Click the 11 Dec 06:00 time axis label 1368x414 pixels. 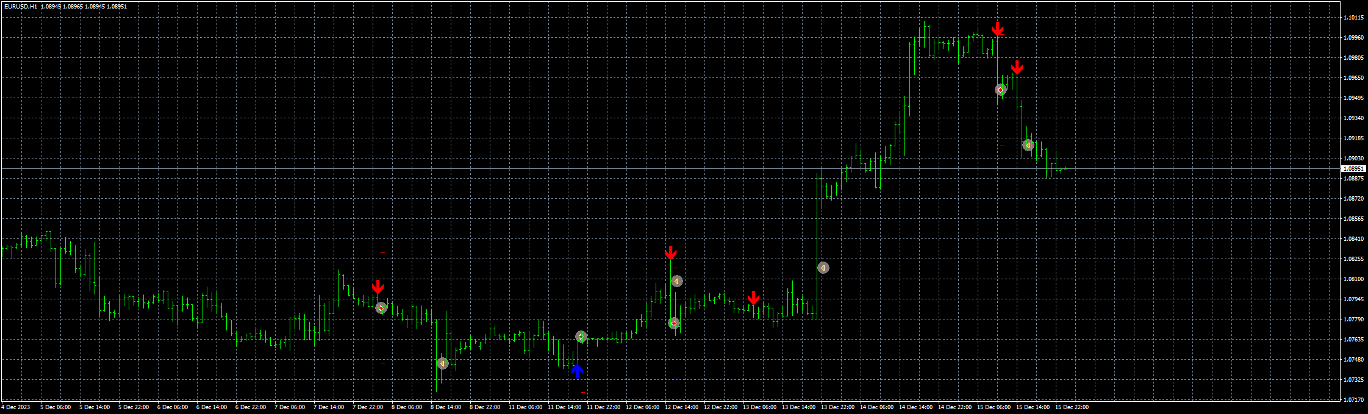pos(525,407)
